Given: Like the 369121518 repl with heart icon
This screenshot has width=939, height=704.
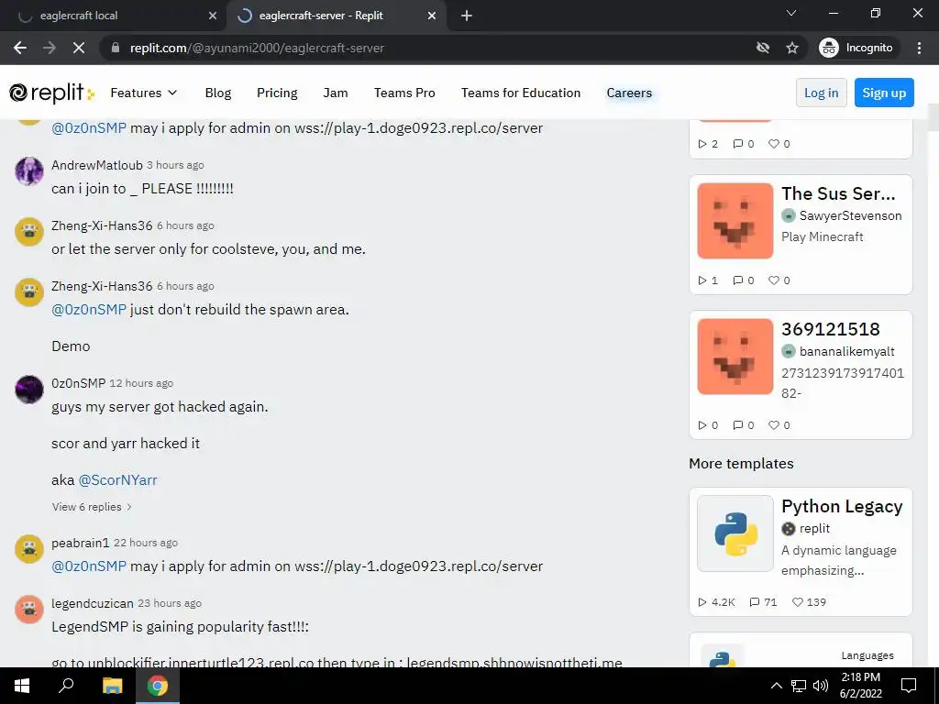Looking at the screenshot, I should (774, 425).
